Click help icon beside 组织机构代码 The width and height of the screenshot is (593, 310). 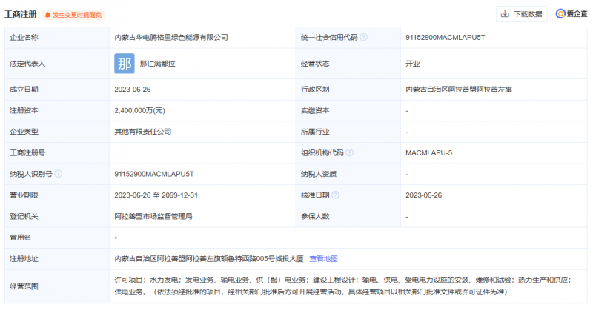click(x=349, y=152)
